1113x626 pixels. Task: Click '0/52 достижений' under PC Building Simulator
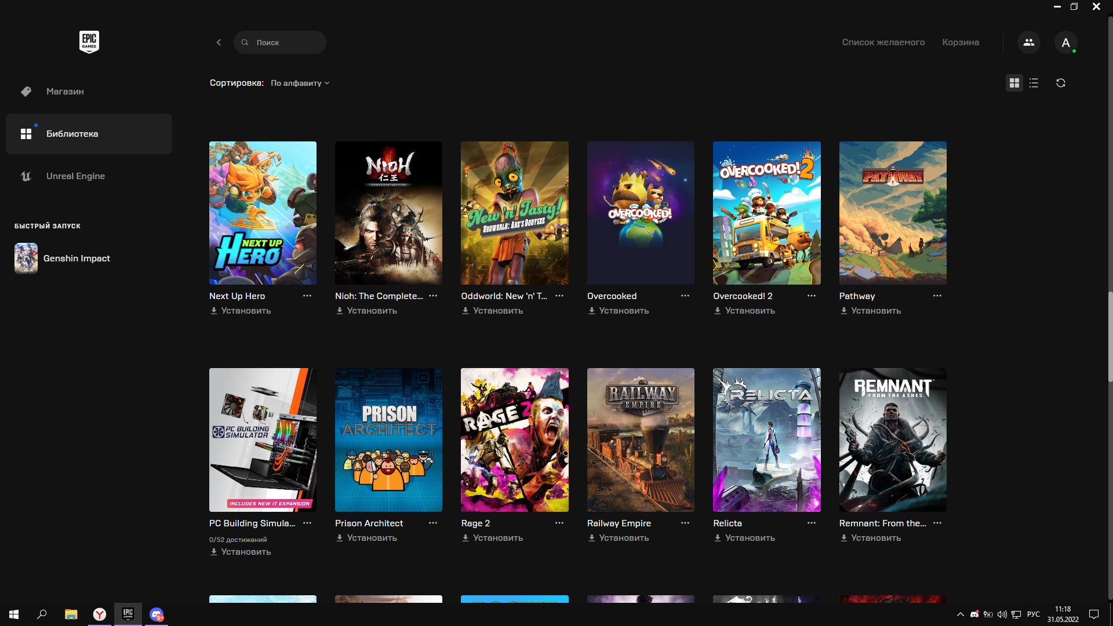point(238,540)
